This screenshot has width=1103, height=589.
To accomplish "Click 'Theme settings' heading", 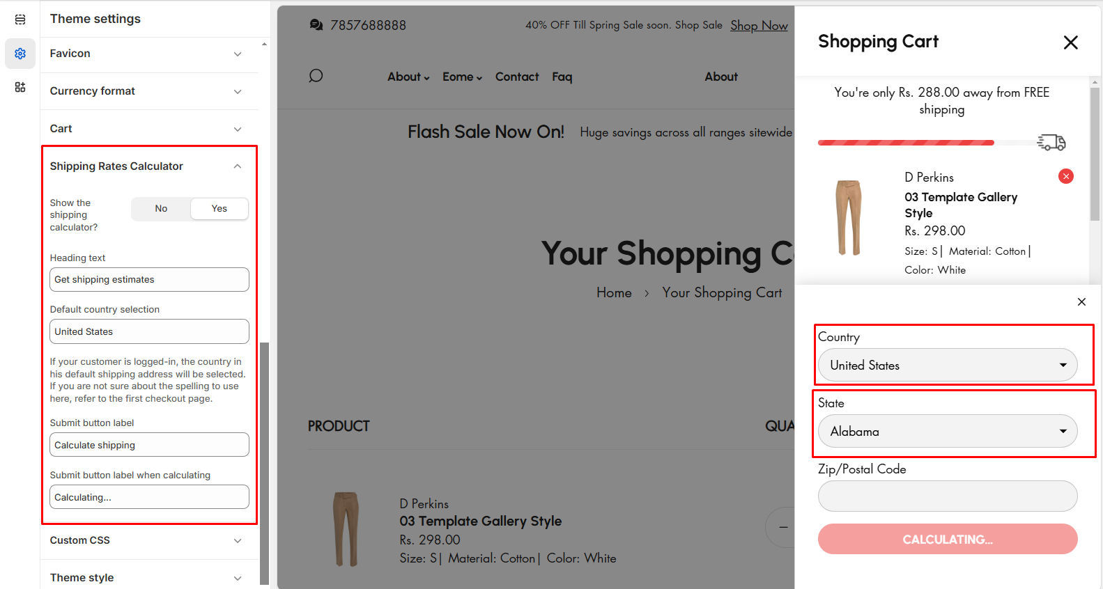I will (x=95, y=19).
